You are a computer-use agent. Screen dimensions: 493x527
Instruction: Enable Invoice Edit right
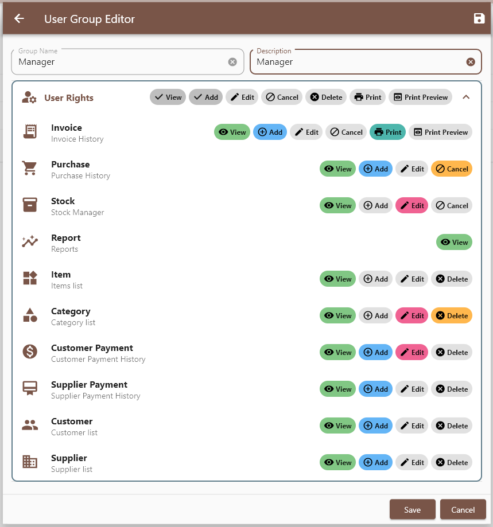pos(306,132)
